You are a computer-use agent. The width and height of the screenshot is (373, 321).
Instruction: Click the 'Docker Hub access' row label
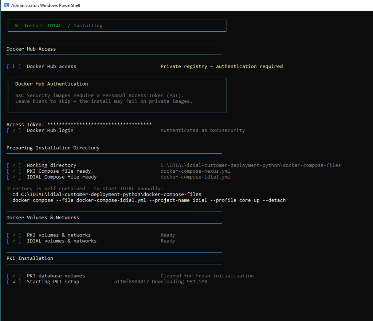coord(52,66)
